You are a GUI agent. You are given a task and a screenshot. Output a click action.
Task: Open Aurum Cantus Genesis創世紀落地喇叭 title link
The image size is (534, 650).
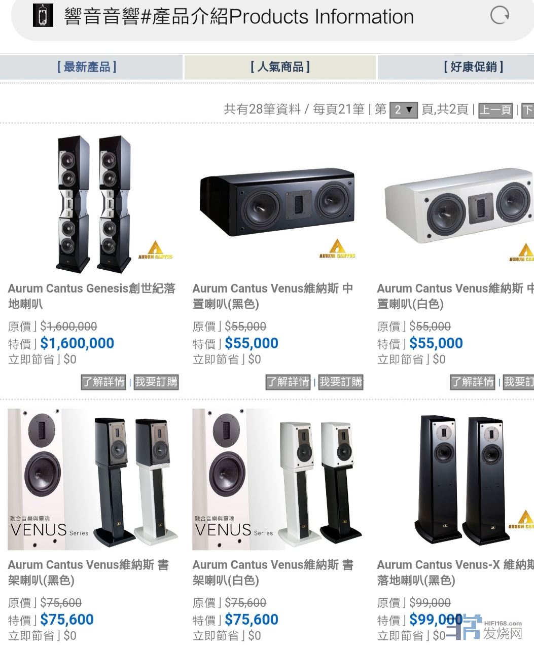tap(92, 296)
